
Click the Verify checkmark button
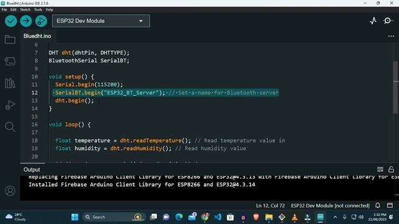point(11,21)
